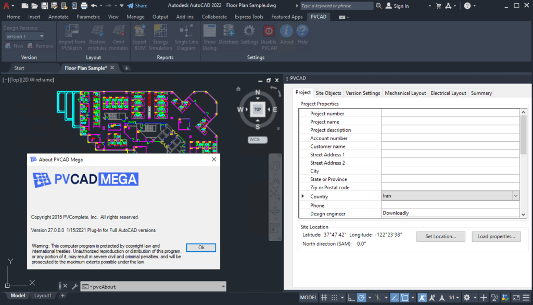Click the Project number value field
This screenshot has height=305, width=533.
tap(450, 113)
